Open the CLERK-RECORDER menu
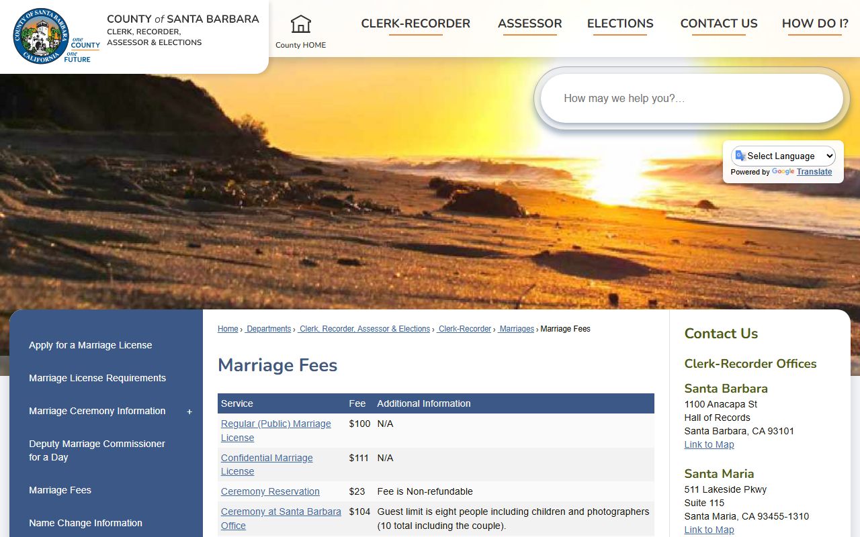Image resolution: width=860 pixels, height=537 pixels. [416, 23]
